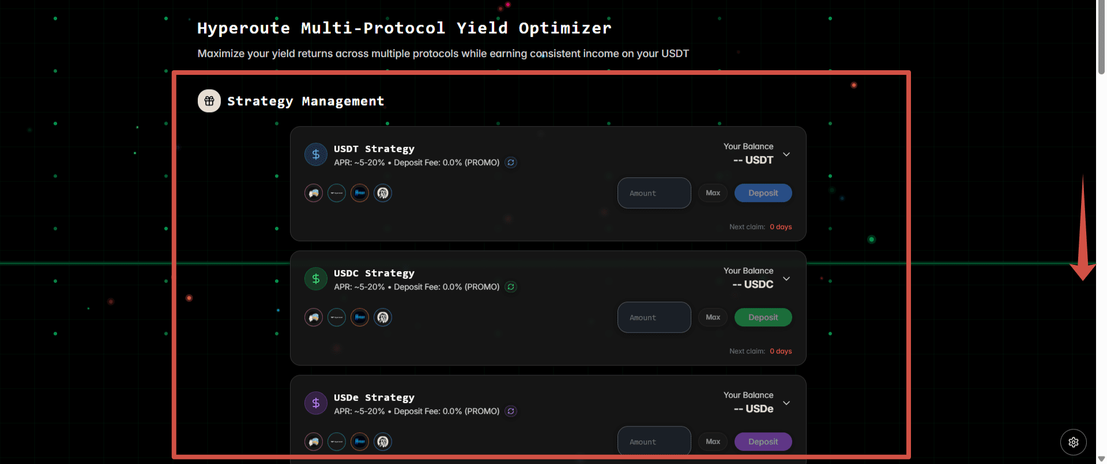Click the purple dollar icon of USDe Strategy
1107x464 pixels.
coord(316,404)
